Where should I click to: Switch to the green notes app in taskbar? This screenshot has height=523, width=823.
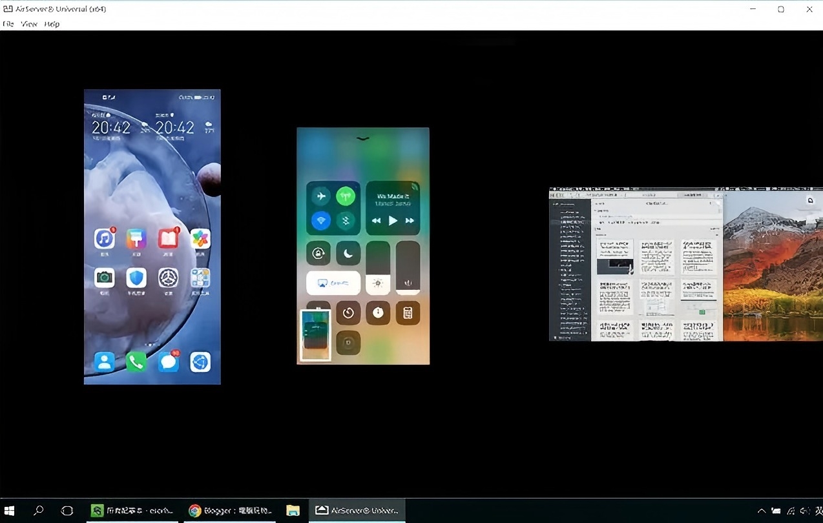coord(132,510)
